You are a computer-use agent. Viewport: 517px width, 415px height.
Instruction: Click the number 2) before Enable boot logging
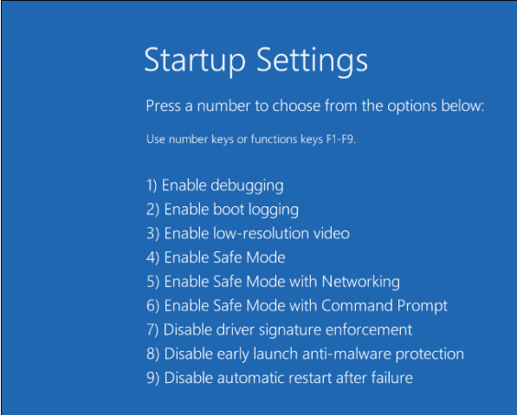[153, 210]
